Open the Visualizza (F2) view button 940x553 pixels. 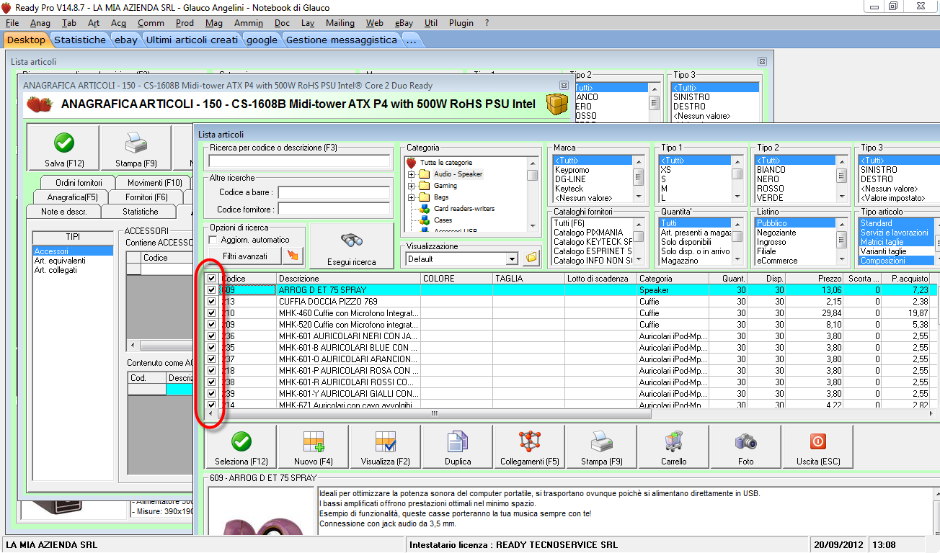coord(386,447)
